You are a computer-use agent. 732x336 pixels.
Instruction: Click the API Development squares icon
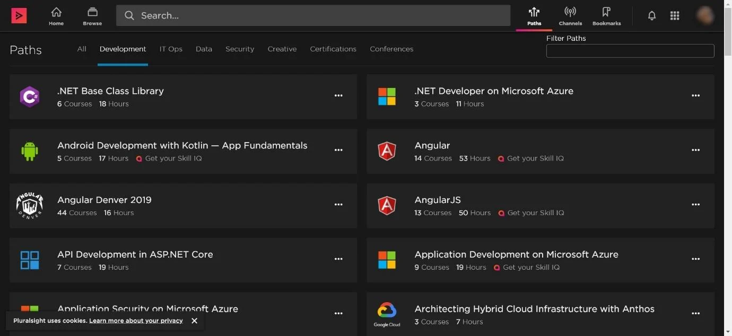[x=30, y=260]
